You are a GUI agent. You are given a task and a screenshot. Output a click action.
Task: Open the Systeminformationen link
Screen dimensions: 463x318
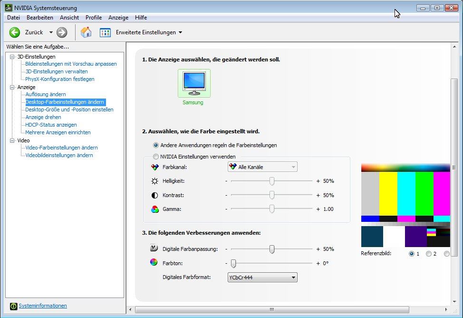coord(43,306)
